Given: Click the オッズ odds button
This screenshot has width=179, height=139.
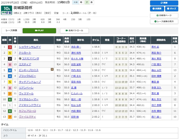Looking at the screenshot, I should (x=171, y=9).
